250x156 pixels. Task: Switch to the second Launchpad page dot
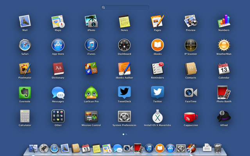pyautogui.click(x=126, y=134)
